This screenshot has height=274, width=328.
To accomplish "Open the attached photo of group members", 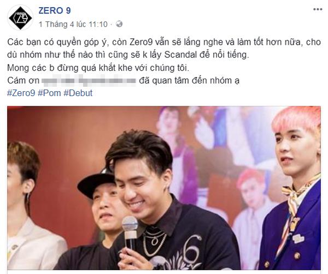I will [x=164, y=188].
